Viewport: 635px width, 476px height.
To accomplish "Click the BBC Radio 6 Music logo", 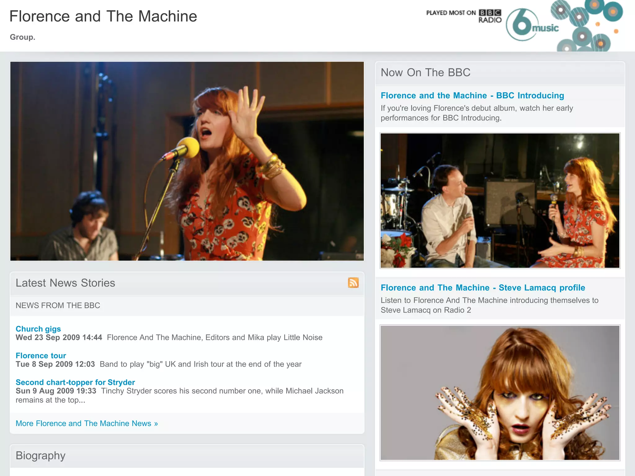I will [x=532, y=25].
